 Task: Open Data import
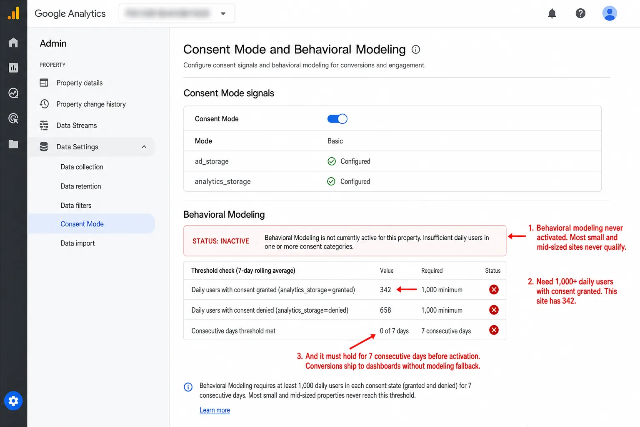point(77,243)
